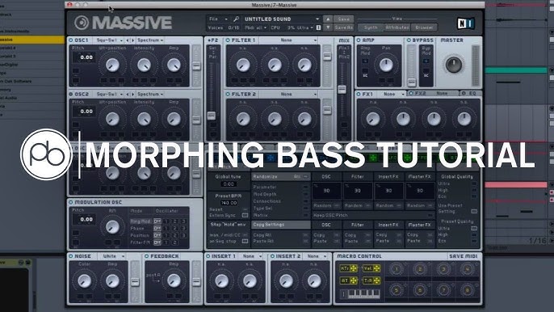This screenshot has width=554, height=312.
Task: Select the previous preset up arrow
Action: click(328, 19)
